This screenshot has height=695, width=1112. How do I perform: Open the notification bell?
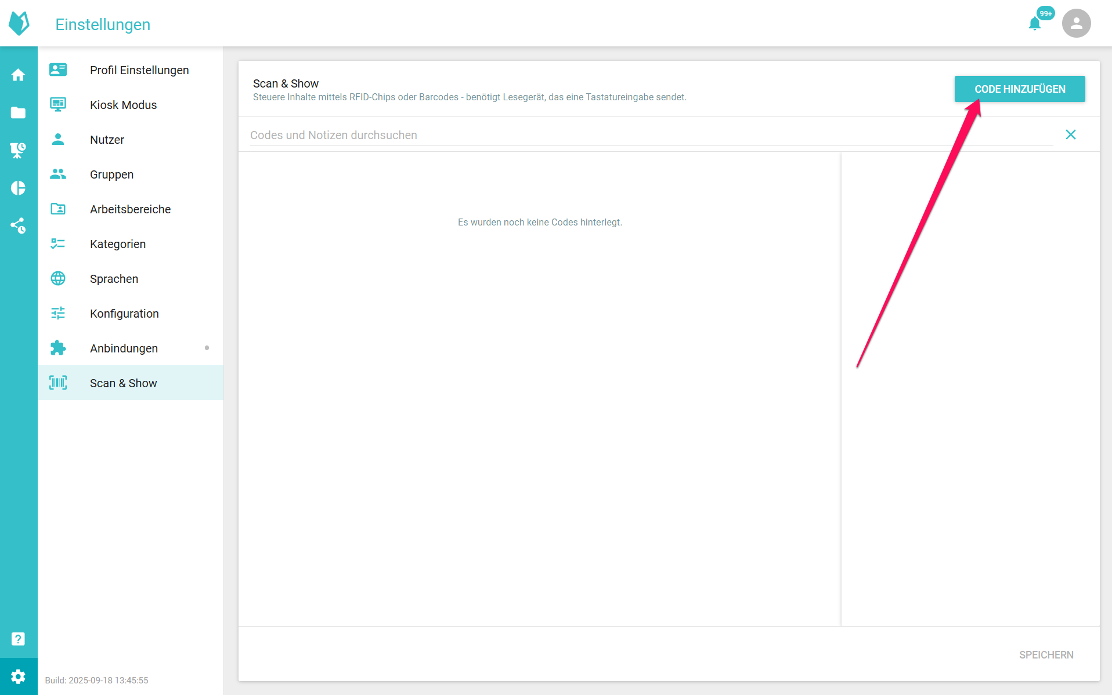[x=1035, y=24]
